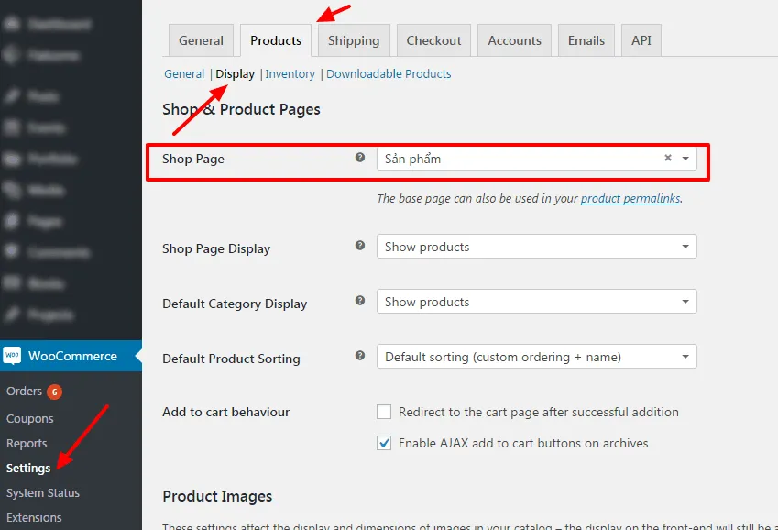
Task: Click the help icon for Default Product Sorting
Action: pos(360,356)
